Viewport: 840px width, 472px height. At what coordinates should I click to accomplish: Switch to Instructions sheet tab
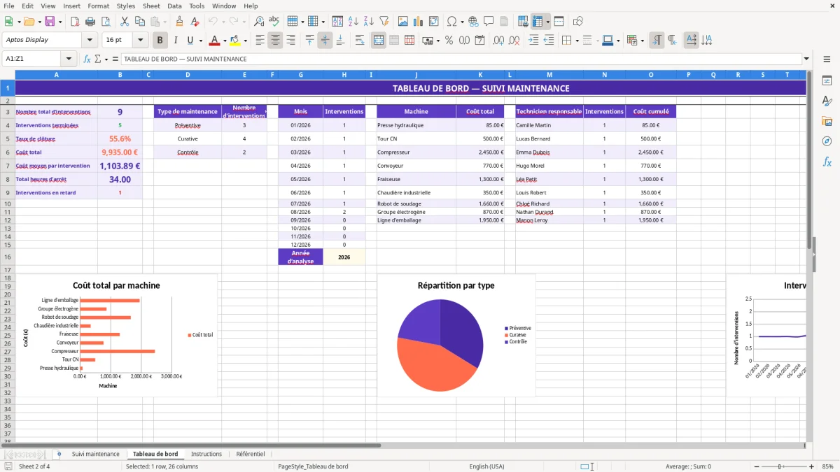[206, 455]
